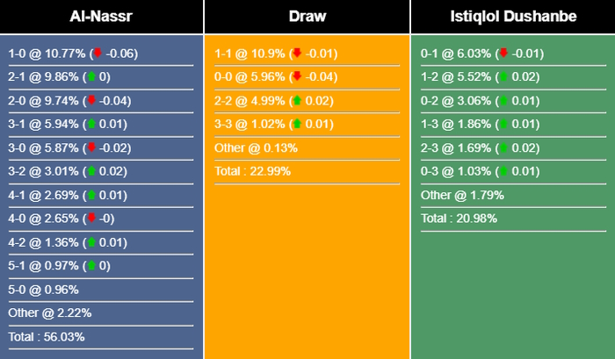Click red down arrow beside 0-0 draw
615x359 pixels.
pyautogui.click(x=297, y=77)
